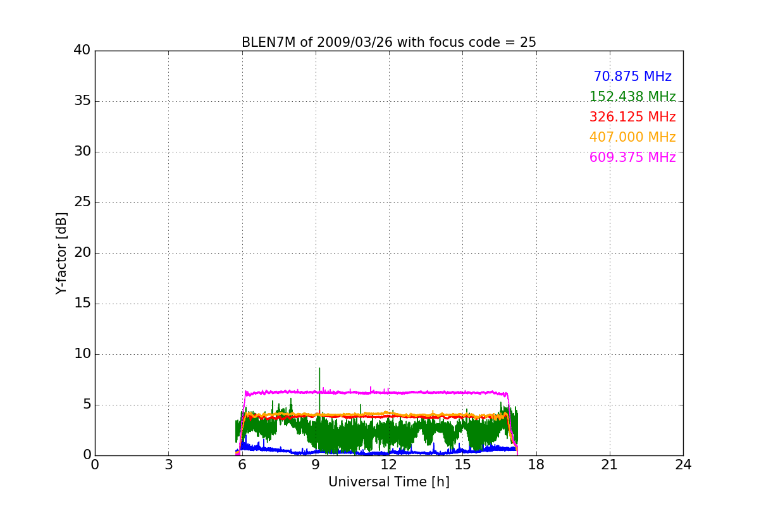Screen dimensions: 759x506
Task: Click the x-axis tick label 15
Action: click(x=462, y=465)
